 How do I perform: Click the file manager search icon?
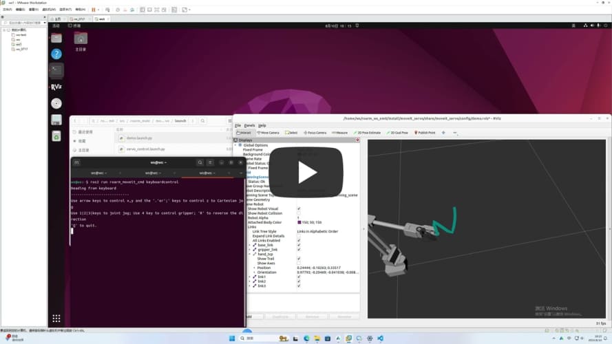tap(202, 121)
